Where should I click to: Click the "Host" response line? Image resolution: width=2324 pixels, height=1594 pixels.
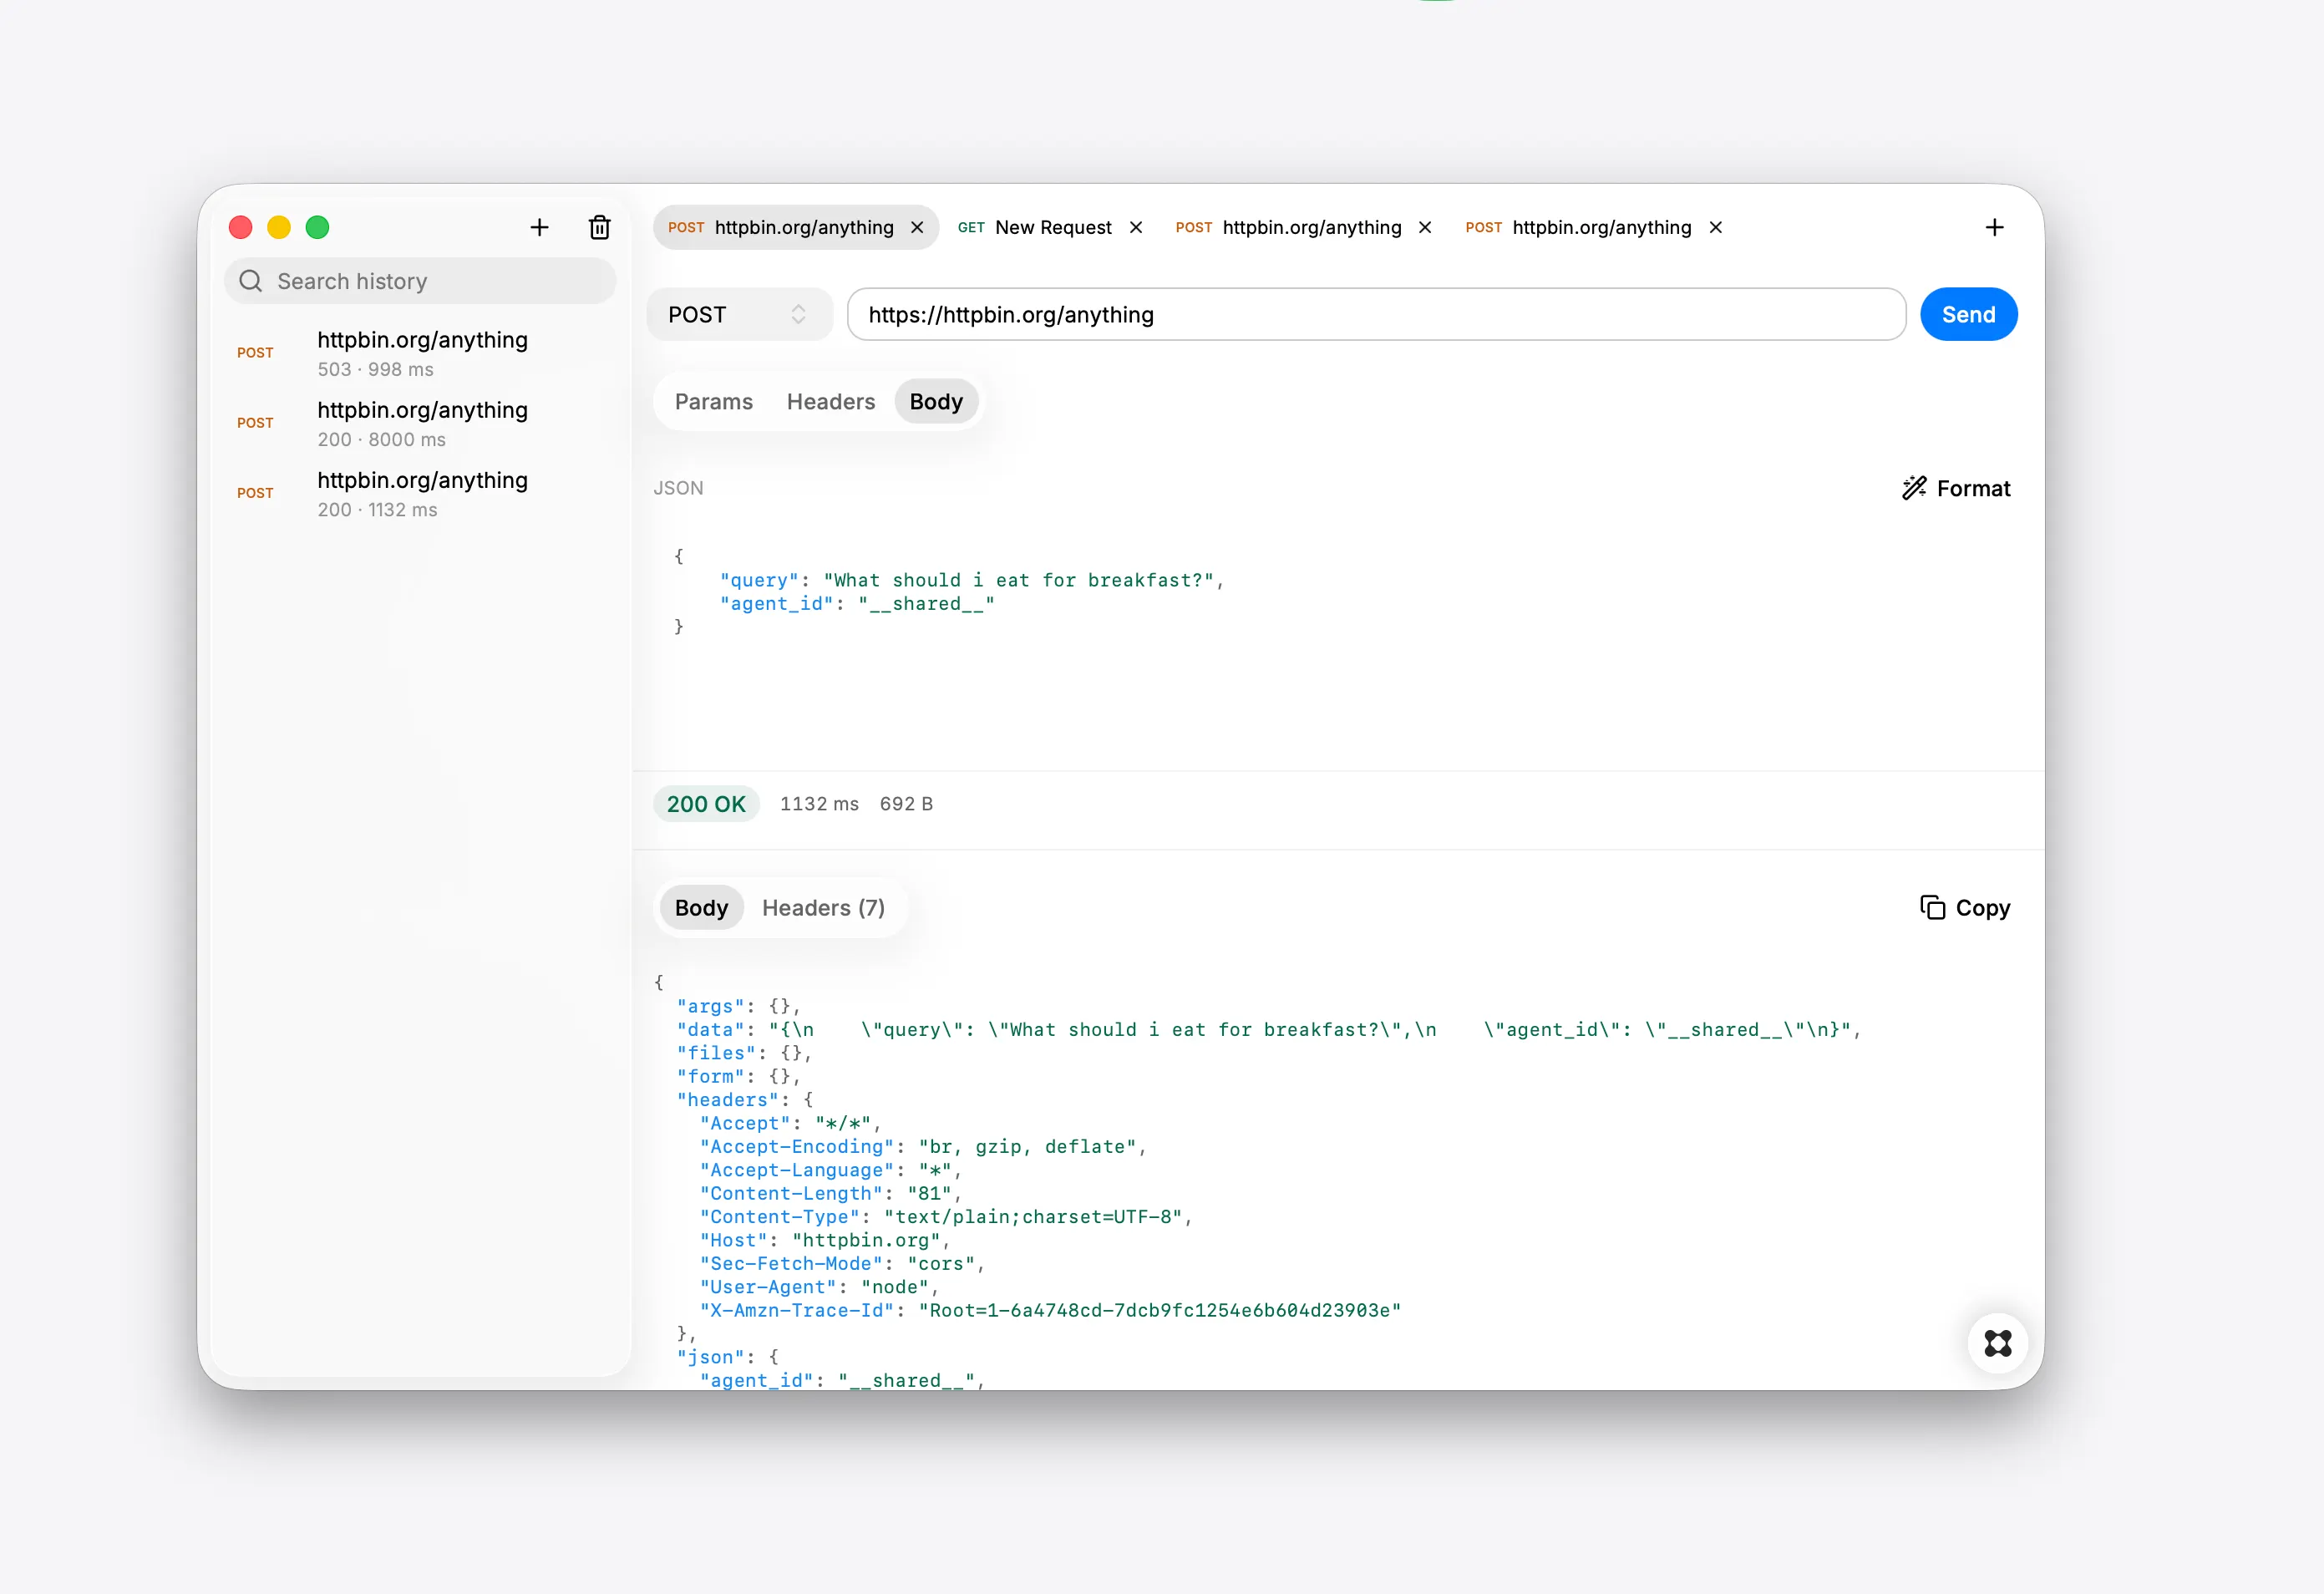(825, 1240)
